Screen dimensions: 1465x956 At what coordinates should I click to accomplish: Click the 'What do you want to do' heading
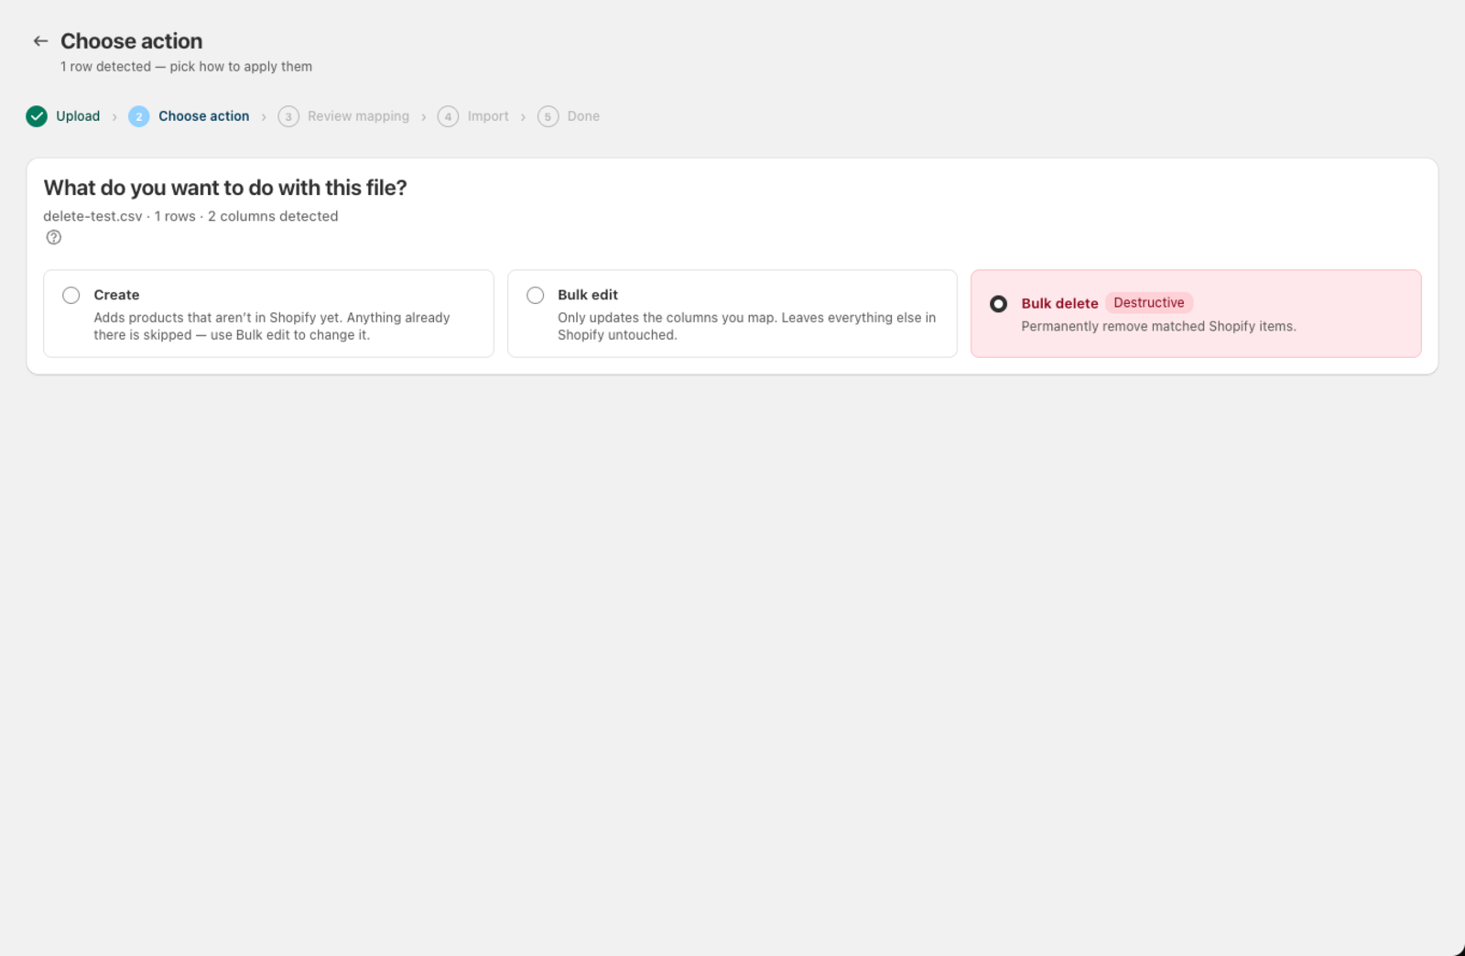(225, 188)
